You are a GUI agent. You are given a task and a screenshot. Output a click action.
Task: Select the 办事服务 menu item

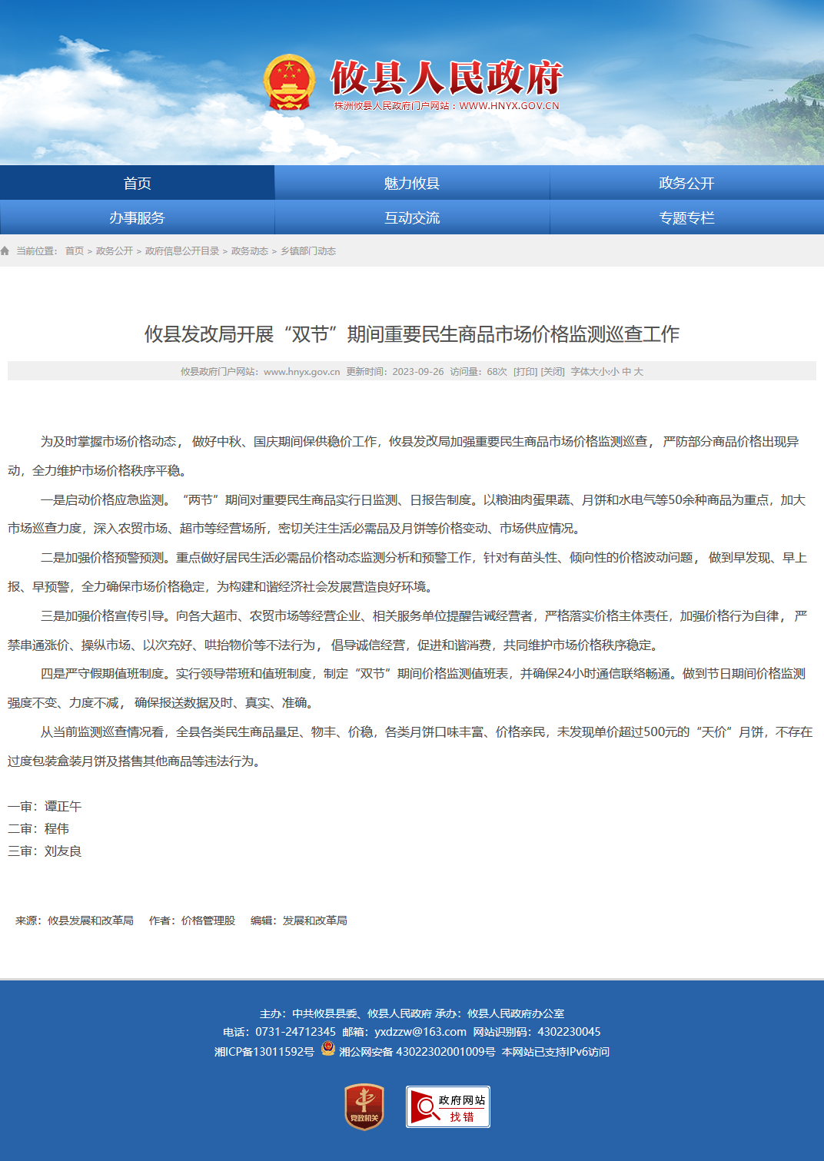click(138, 217)
